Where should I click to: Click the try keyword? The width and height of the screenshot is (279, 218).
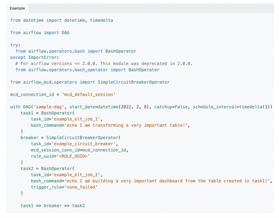tap(14, 45)
